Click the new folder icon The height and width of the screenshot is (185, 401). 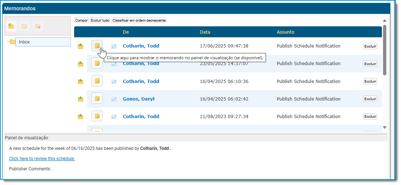pos(11,26)
